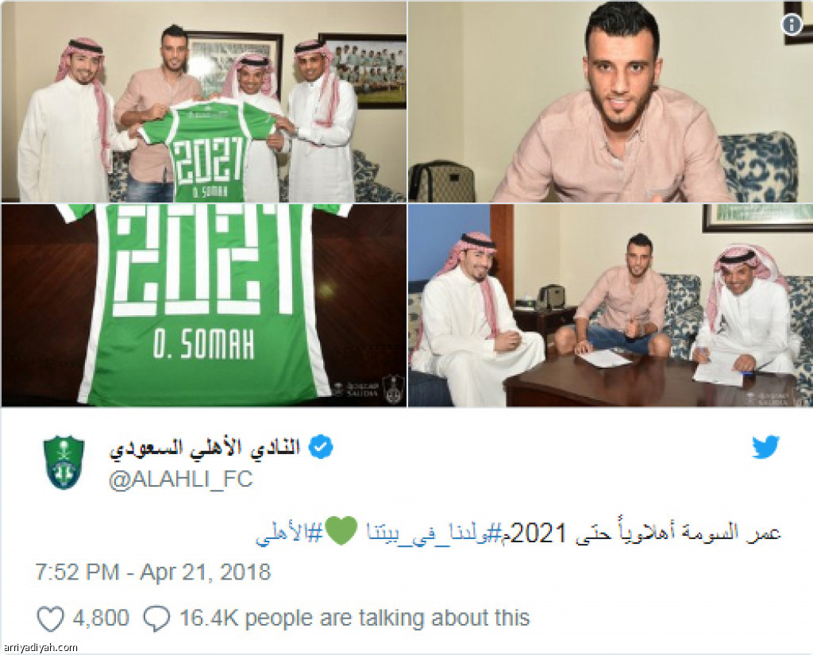Click '16.4K people are talking about this'
813x655 pixels.
click(x=355, y=618)
